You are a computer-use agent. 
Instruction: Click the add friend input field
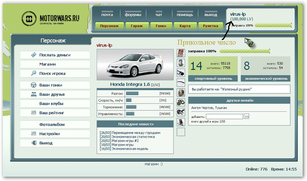tap(224, 117)
